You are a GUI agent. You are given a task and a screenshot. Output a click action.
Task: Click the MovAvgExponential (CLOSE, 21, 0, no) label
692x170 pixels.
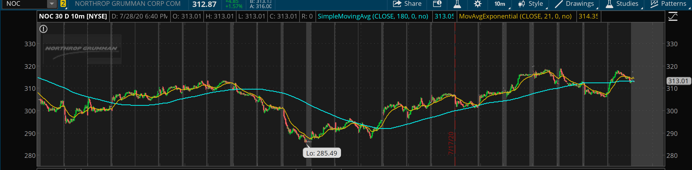click(515, 16)
